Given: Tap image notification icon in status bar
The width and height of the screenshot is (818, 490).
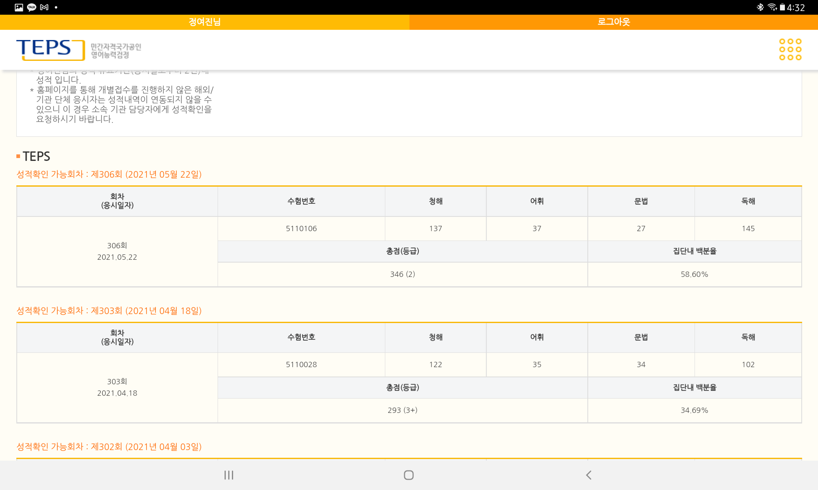Looking at the screenshot, I should pyautogui.click(x=19, y=7).
